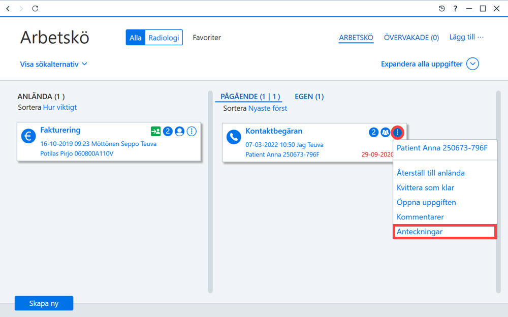Choose Kommentarer in menu
This screenshot has height=317, width=508.
click(420, 217)
